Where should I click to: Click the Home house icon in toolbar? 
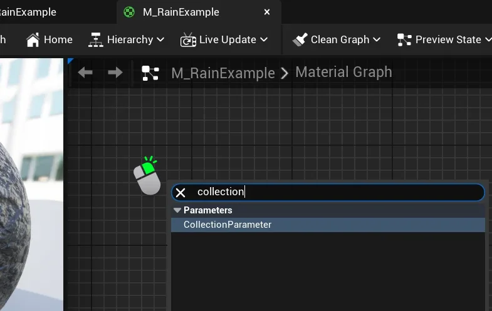pyautogui.click(x=33, y=39)
